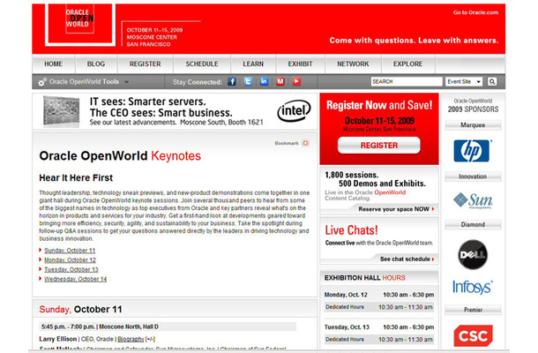Click the gear icon beside OpenWorld Tools
Image resolution: width=538 pixels, height=353 pixels.
pyautogui.click(x=42, y=82)
